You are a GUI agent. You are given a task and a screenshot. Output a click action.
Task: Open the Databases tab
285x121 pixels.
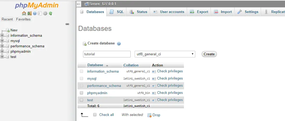tap(92, 12)
